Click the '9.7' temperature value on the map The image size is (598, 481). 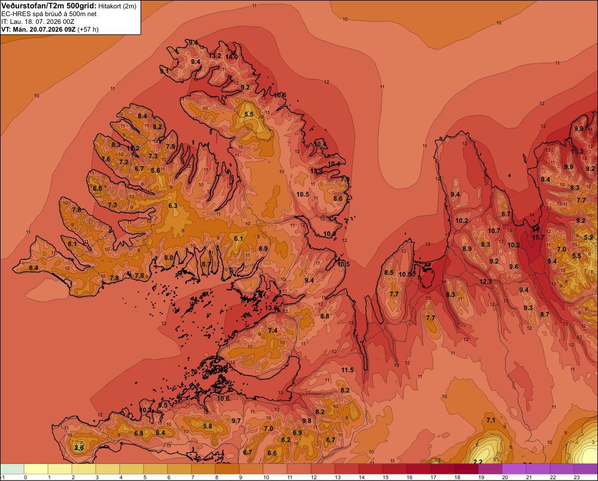click(236, 421)
